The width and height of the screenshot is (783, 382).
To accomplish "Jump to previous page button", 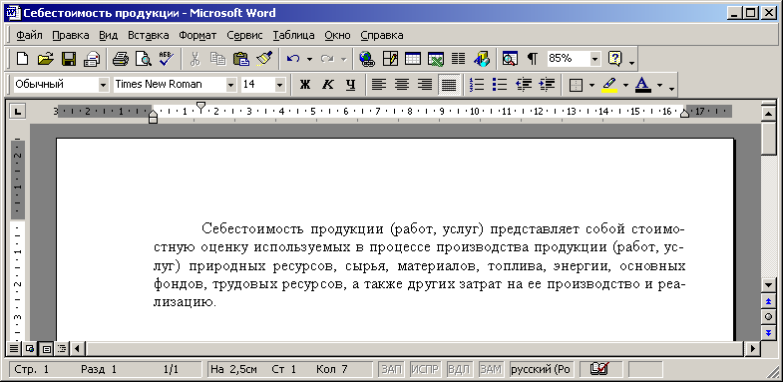I will (768, 301).
